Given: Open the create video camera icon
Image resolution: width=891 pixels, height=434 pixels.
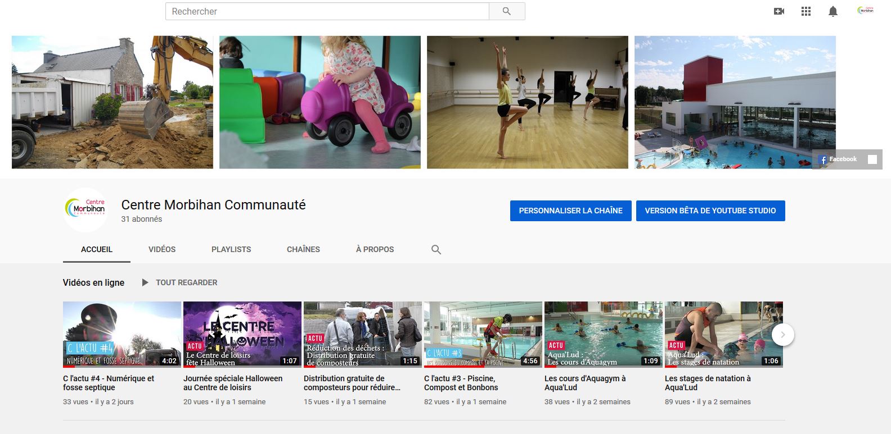Looking at the screenshot, I should 779,11.
